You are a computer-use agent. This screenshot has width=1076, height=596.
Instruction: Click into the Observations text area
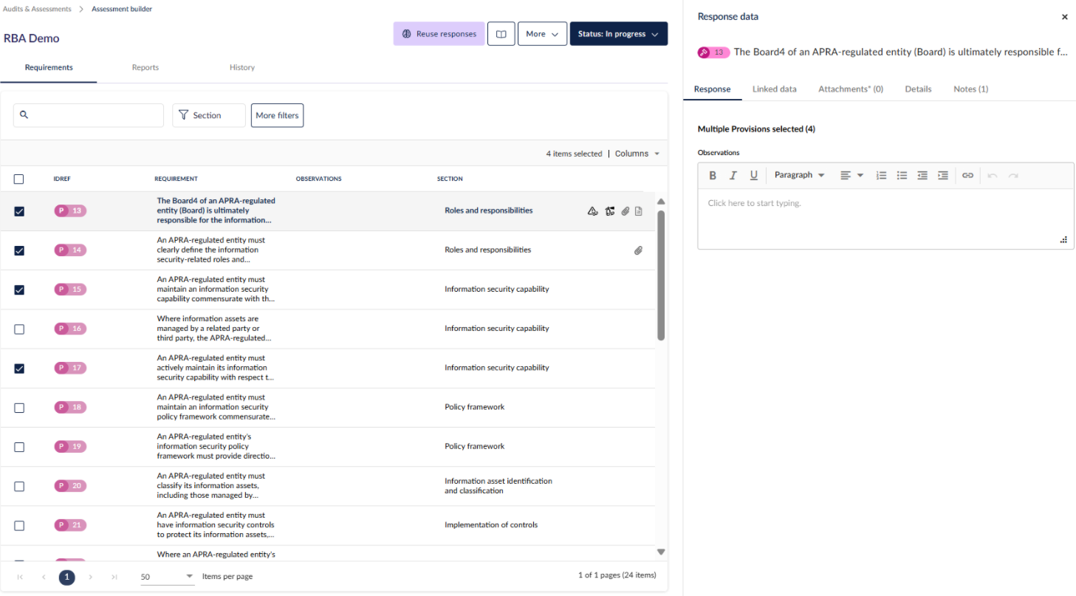point(885,219)
